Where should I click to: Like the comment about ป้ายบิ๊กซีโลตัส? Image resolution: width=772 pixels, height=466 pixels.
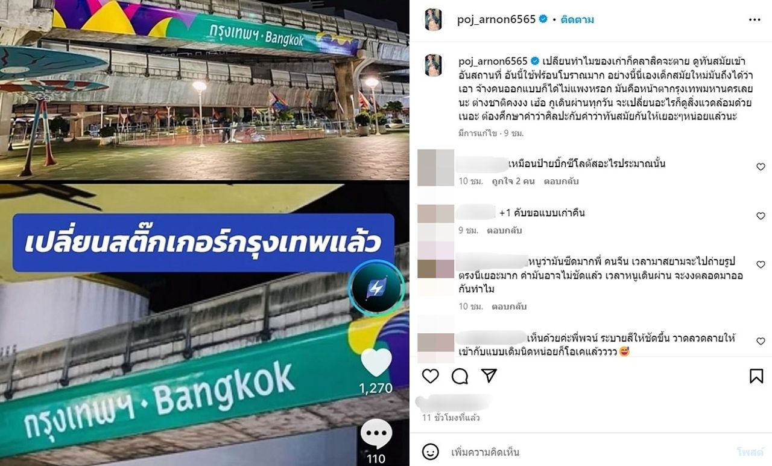pos(761,167)
